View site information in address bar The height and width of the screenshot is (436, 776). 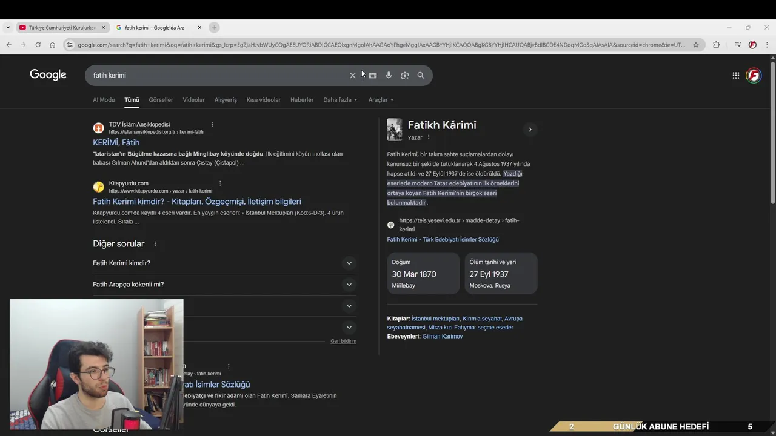(x=70, y=45)
